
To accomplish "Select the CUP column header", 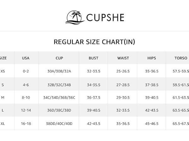I will click(59, 58).
